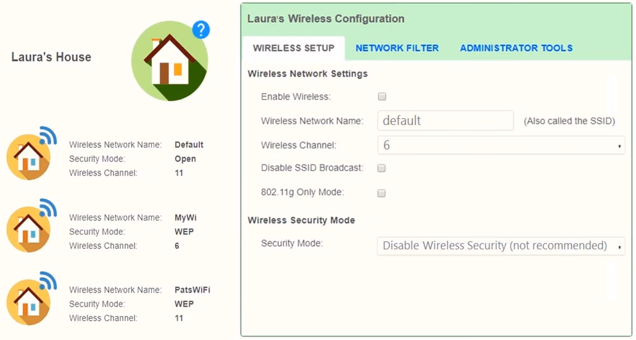
Task: Click the arrow on the Wireless Channel selector
Action: click(x=619, y=146)
